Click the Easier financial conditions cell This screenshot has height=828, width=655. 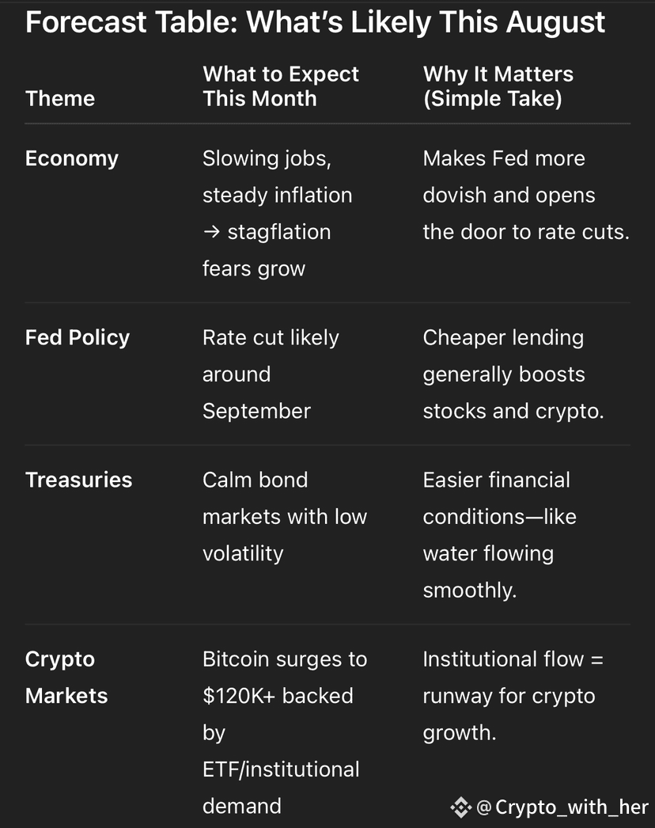[500, 535]
